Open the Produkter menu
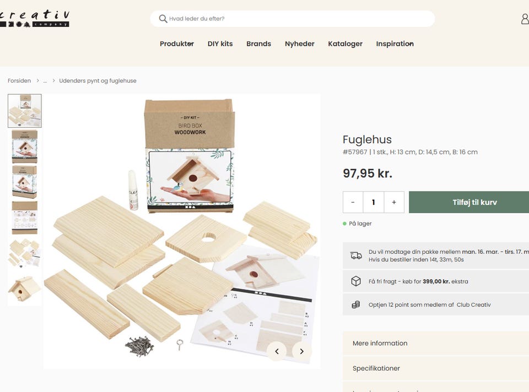 pos(177,44)
